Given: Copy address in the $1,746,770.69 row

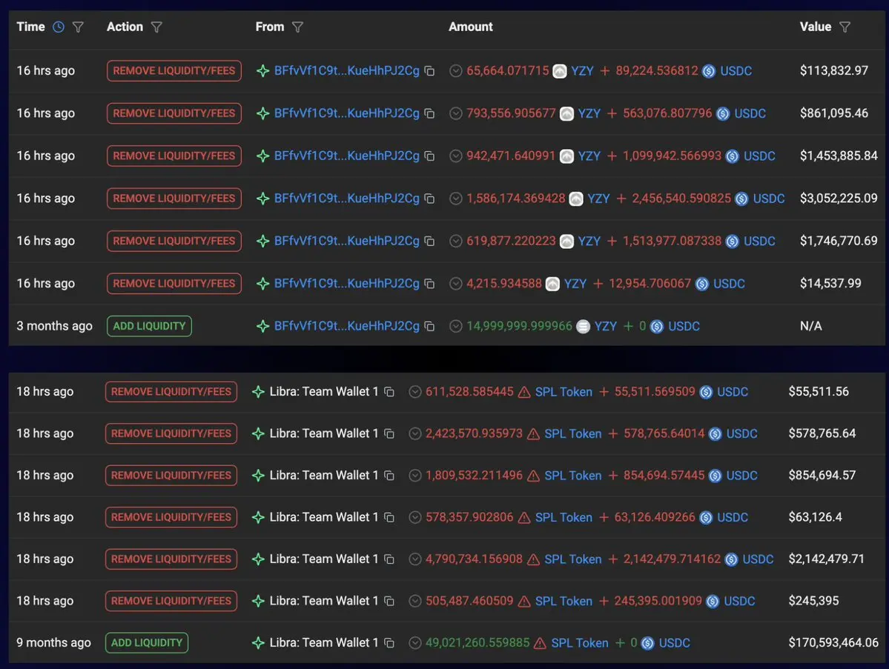Looking at the screenshot, I should pos(430,241).
